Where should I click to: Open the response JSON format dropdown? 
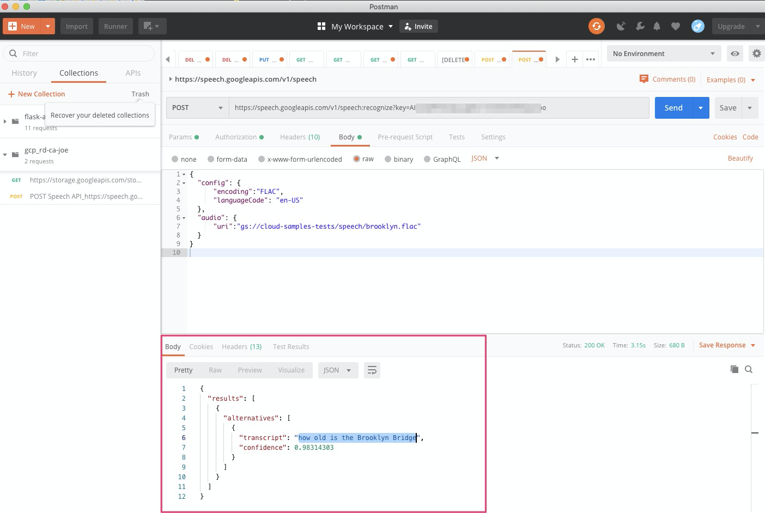click(x=338, y=370)
